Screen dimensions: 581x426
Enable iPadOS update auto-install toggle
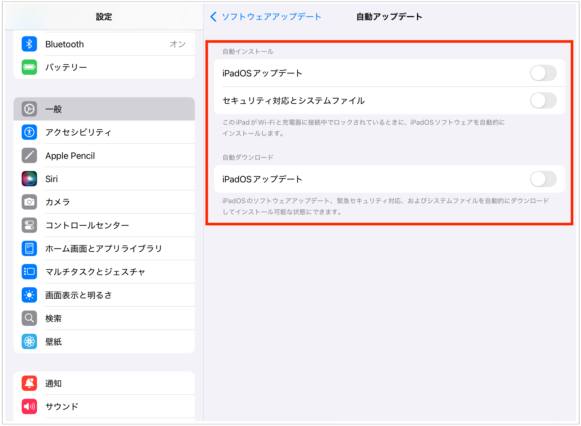coord(543,73)
